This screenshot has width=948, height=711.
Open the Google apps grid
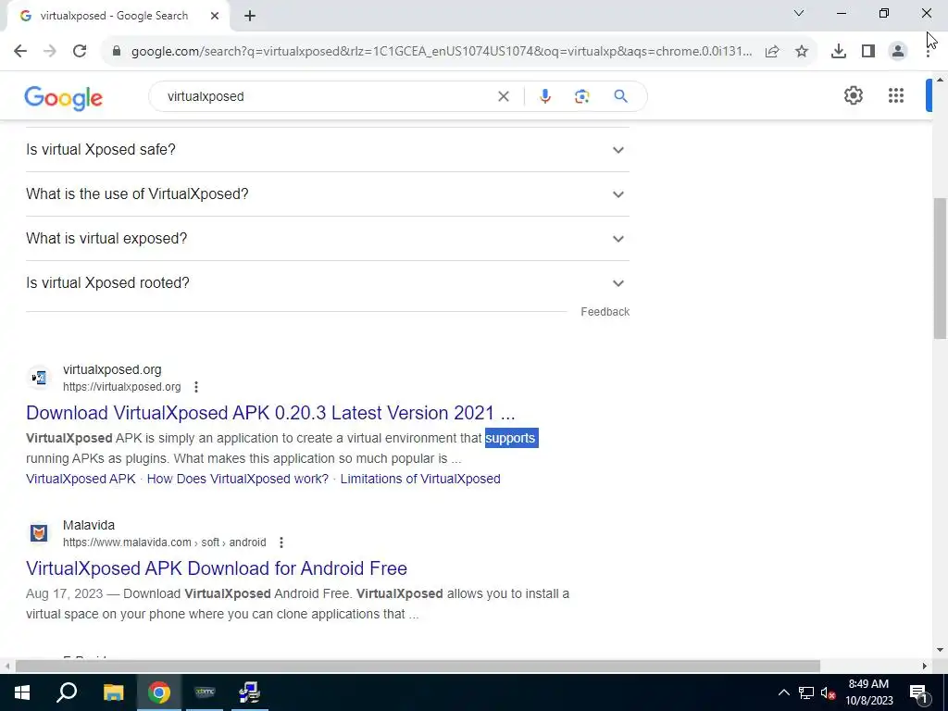pos(896,95)
